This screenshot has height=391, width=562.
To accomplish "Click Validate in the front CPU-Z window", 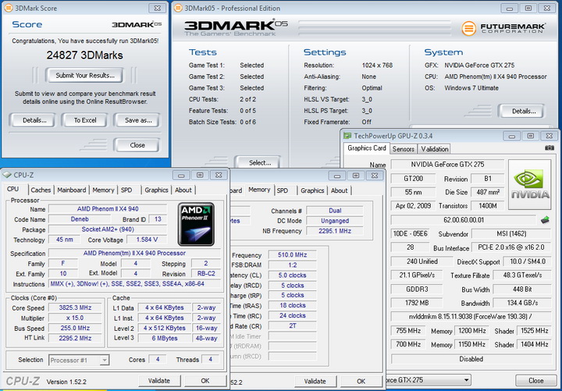I will pos(159,381).
